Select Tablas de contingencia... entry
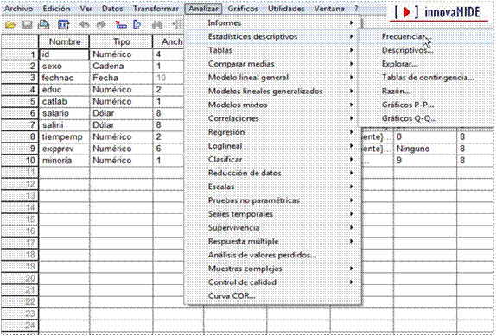 [x=427, y=78]
